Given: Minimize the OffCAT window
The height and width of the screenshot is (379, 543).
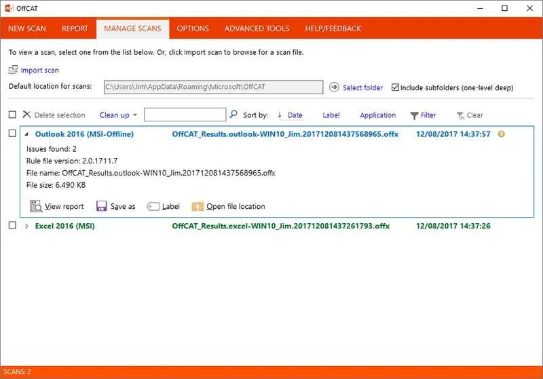Looking at the screenshot, I should point(480,8).
